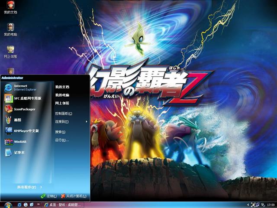Click the KMPlayer中文版 program icon
Screen dimensions: 277x208
(8, 131)
